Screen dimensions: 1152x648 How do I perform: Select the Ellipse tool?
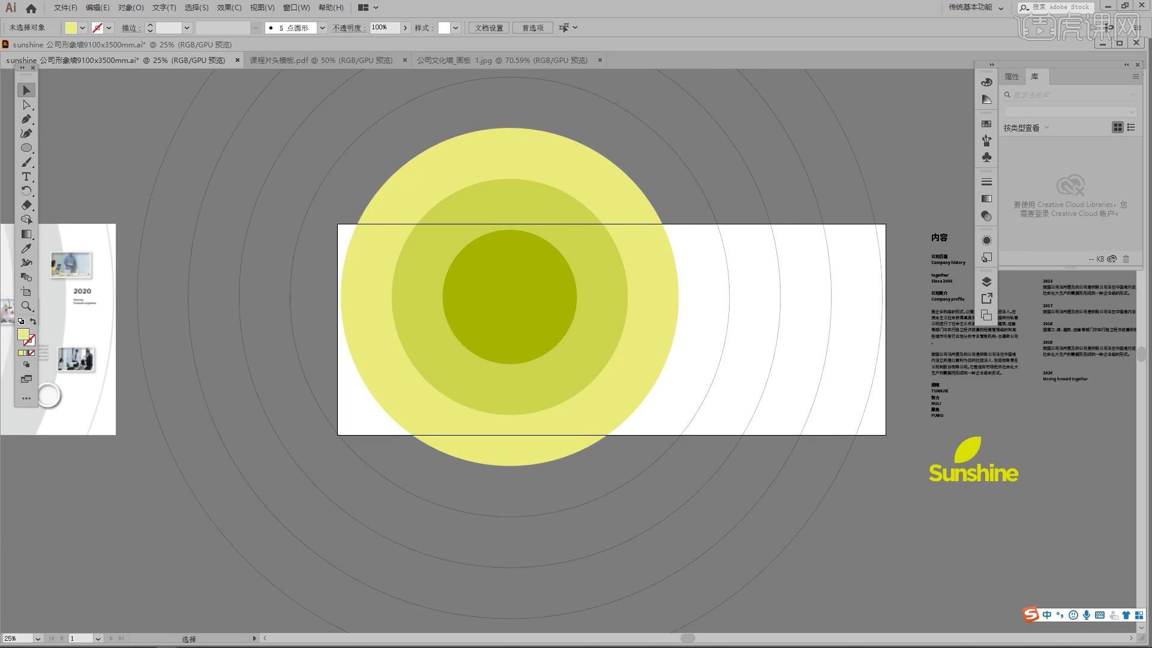tap(26, 148)
